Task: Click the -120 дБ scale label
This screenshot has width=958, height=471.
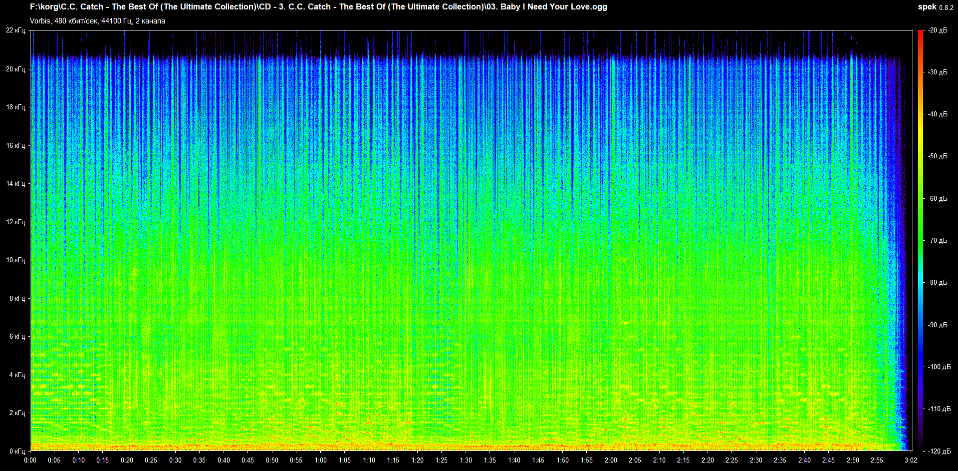Action: [940, 452]
